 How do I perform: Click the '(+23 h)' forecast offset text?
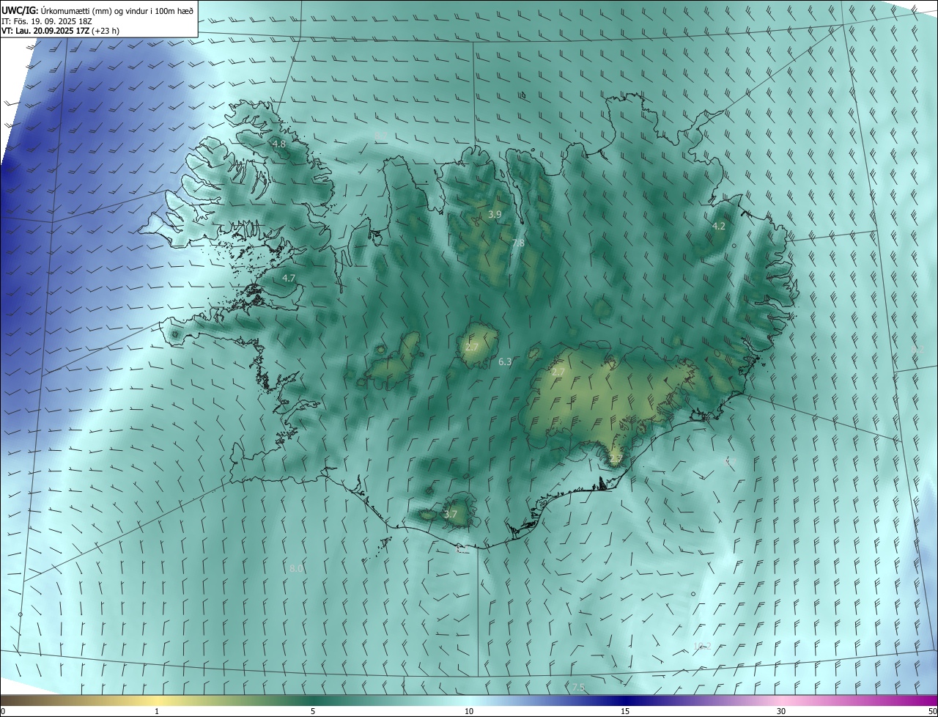pos(106,31)
